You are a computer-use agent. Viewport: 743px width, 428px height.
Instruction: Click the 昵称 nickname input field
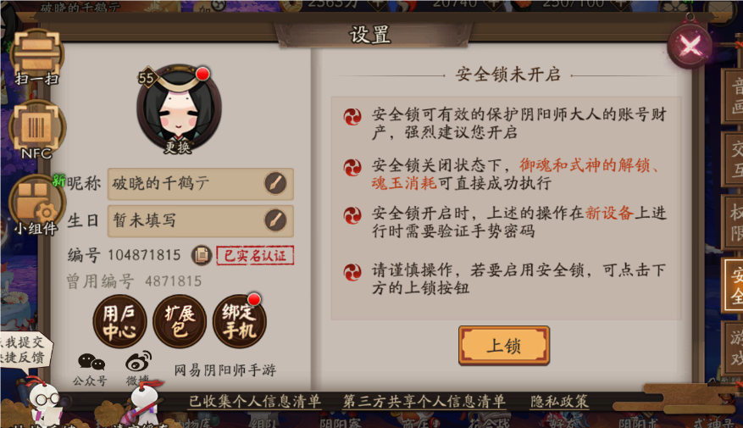click(201, 183)
